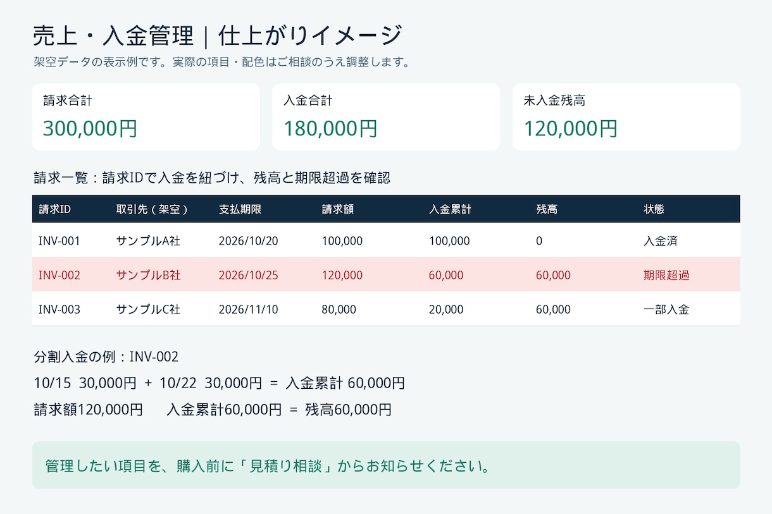
Task: Click the 入金済 status cell
Action: click(661, 241)
